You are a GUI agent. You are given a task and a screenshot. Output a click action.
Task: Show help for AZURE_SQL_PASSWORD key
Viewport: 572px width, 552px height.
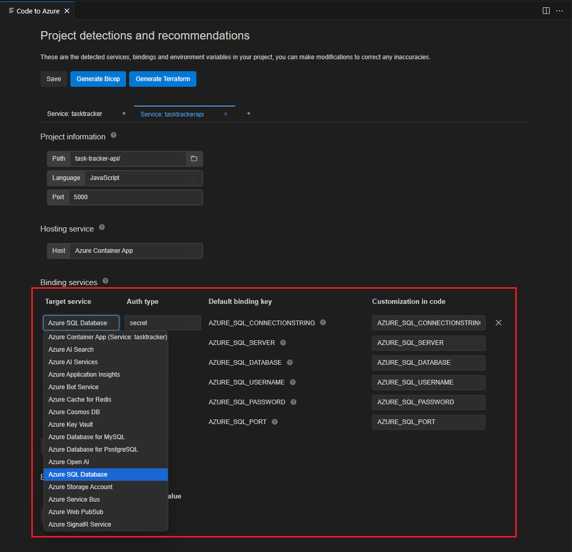pyautogui.click(x=293, y=402)
